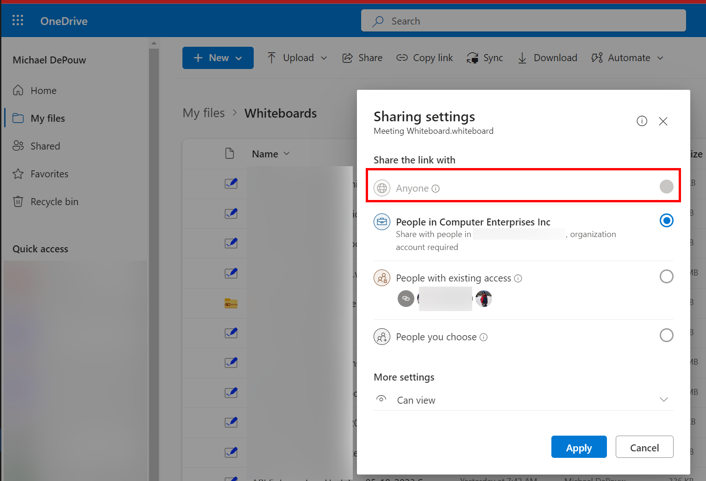Click Copy link in the command bar
The width and height of the screenshot is (706, 481).
(425, 58)
